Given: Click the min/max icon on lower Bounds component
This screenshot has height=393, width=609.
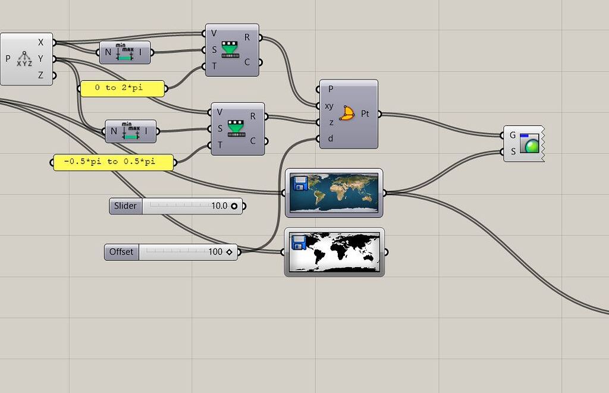Looking at the screenshot, I should click(x=132, y=130).
